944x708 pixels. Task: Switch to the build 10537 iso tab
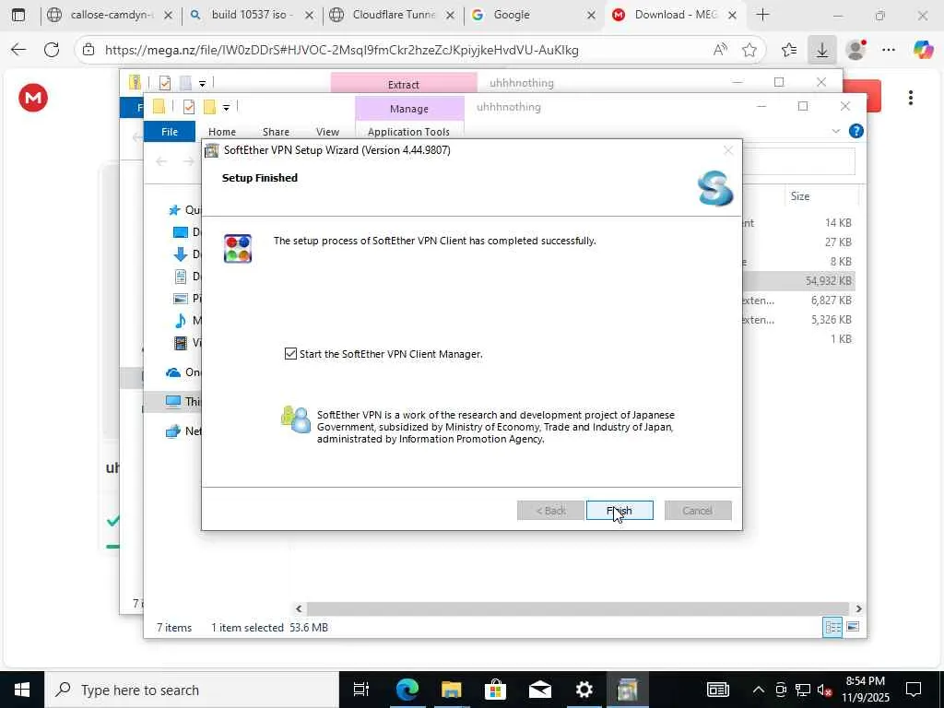click(x=252, y=15)
